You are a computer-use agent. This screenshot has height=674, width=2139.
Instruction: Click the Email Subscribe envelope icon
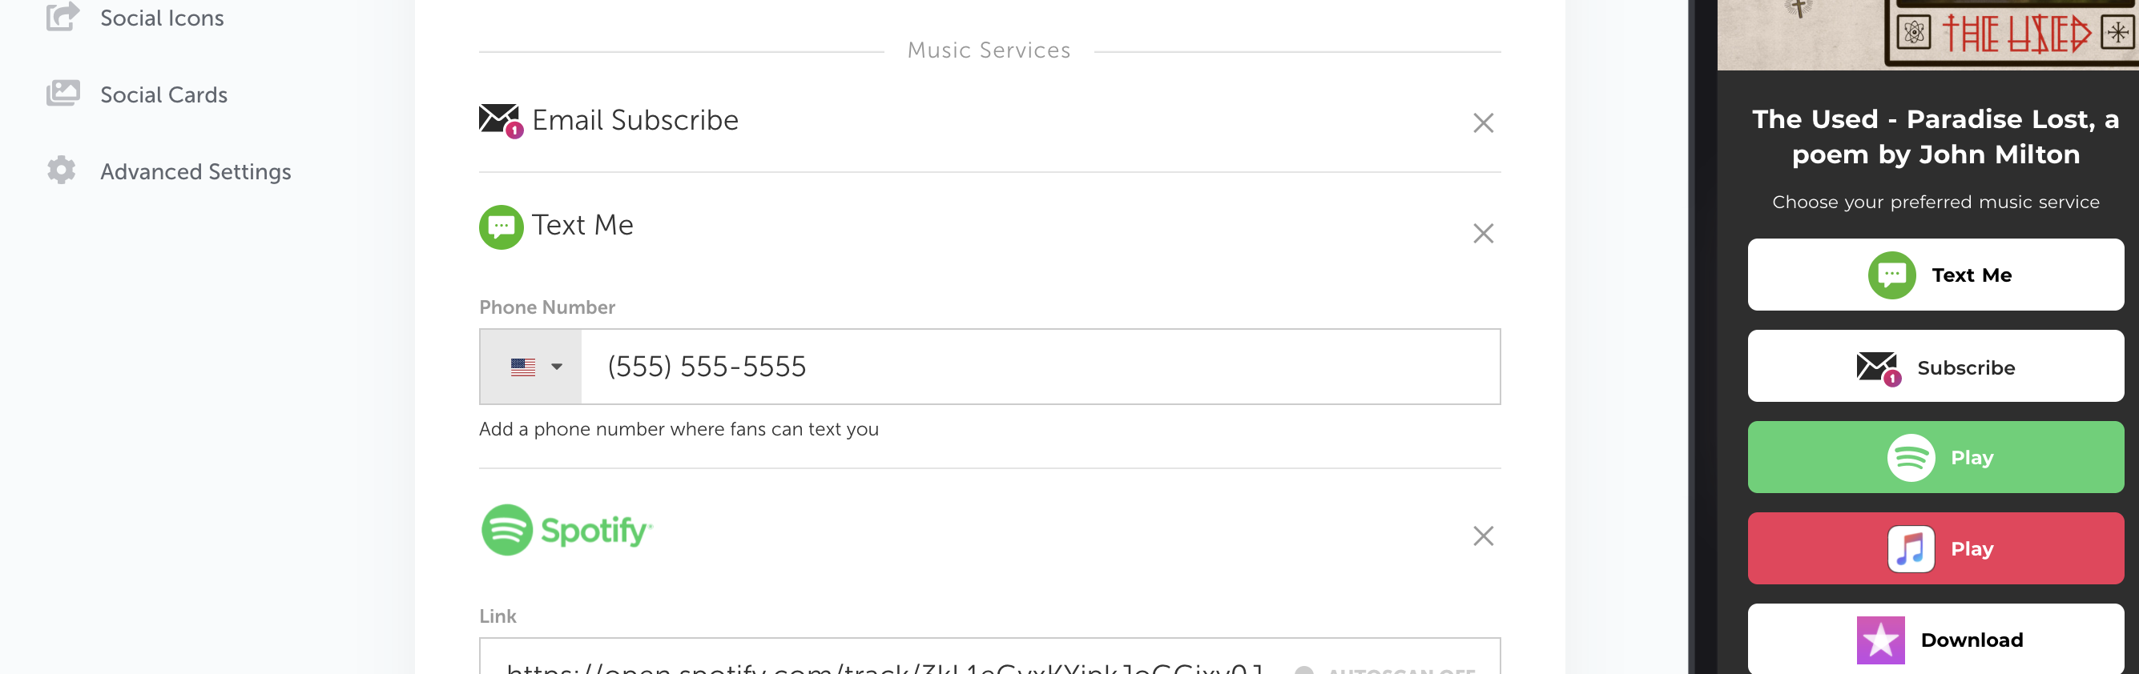[501, 121]
